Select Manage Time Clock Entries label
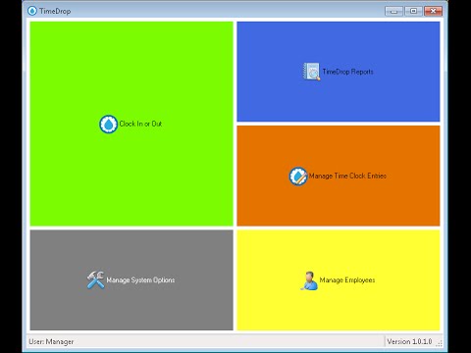 click(347, 176)
